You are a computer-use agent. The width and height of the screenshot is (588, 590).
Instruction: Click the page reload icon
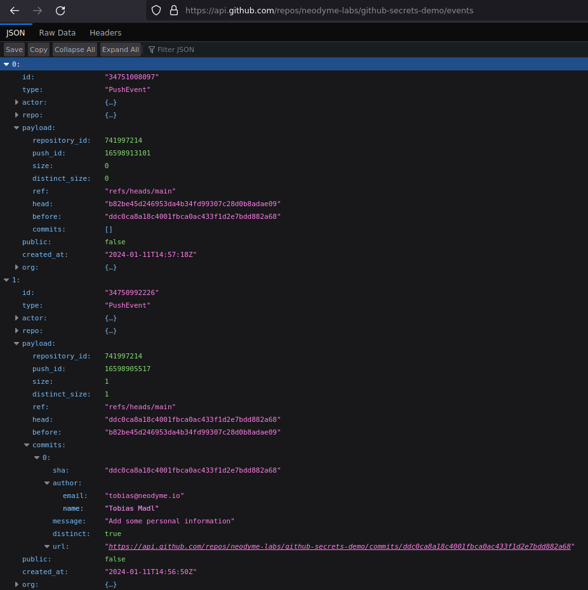pos(60,11)
